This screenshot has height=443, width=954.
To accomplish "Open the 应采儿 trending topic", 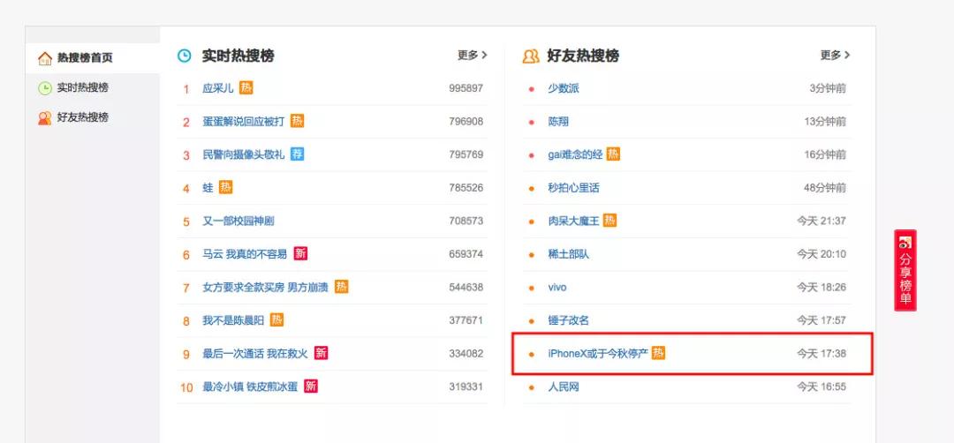I will pyautogui.click(x=218, y=89).
